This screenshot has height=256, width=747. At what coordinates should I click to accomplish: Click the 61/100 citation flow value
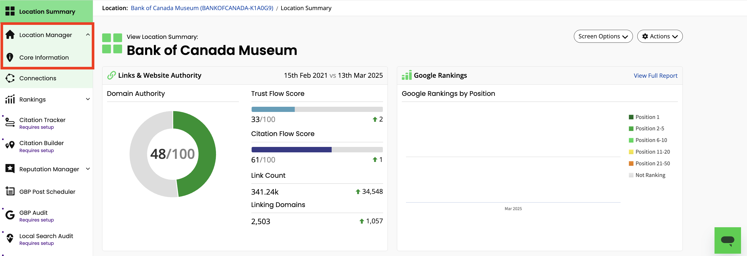263,160
